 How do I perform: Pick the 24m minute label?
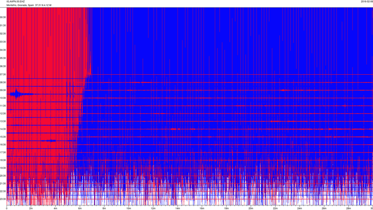point(300,208)
